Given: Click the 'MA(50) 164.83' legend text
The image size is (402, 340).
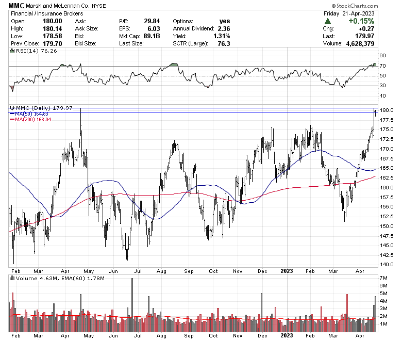Looking at the screenshot, I should [31, 114].
